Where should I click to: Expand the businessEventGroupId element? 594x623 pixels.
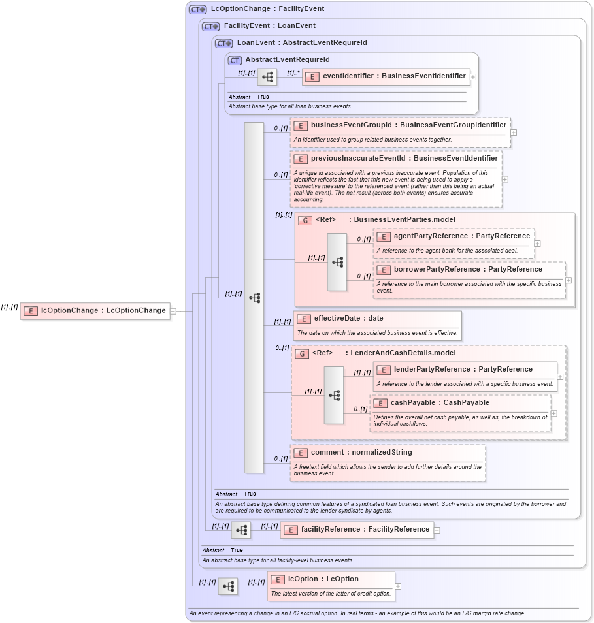tap(514, 132)
